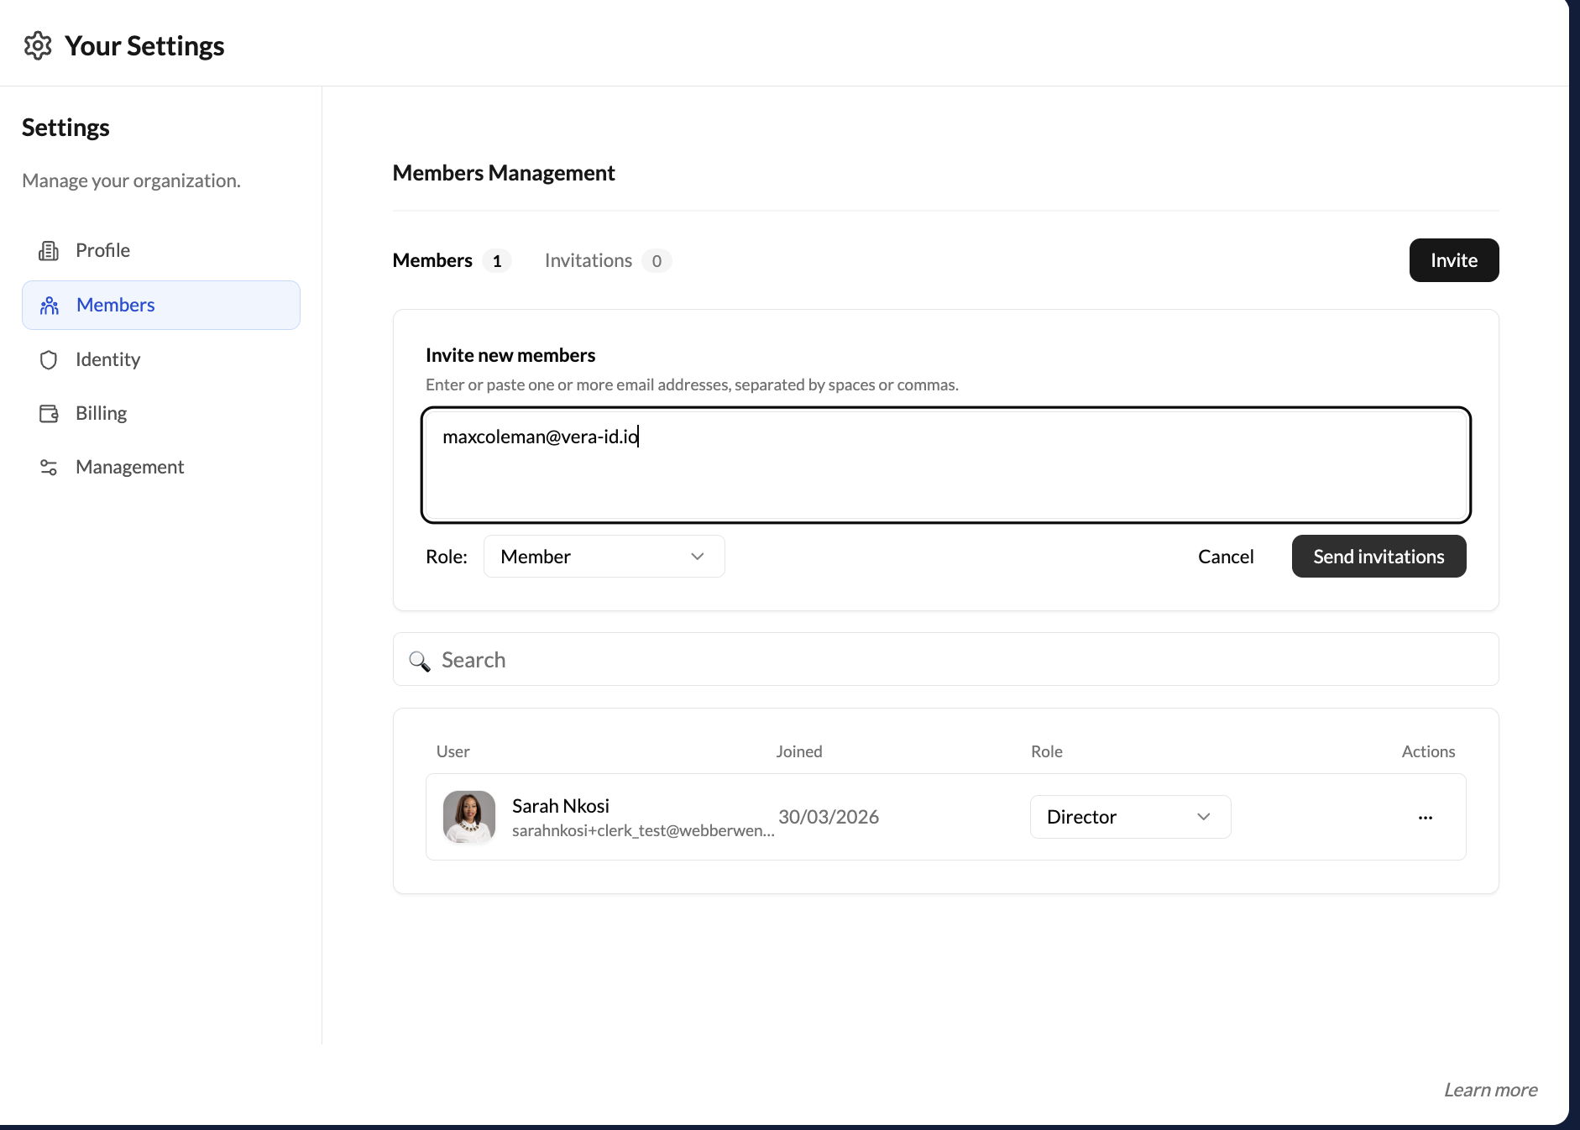Click Sarah Nkosi's profile avatar
Image resolution: width=1580 pixels, height=1130 pixels.
468,817
